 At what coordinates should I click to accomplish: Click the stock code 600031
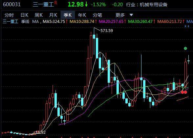12,5
